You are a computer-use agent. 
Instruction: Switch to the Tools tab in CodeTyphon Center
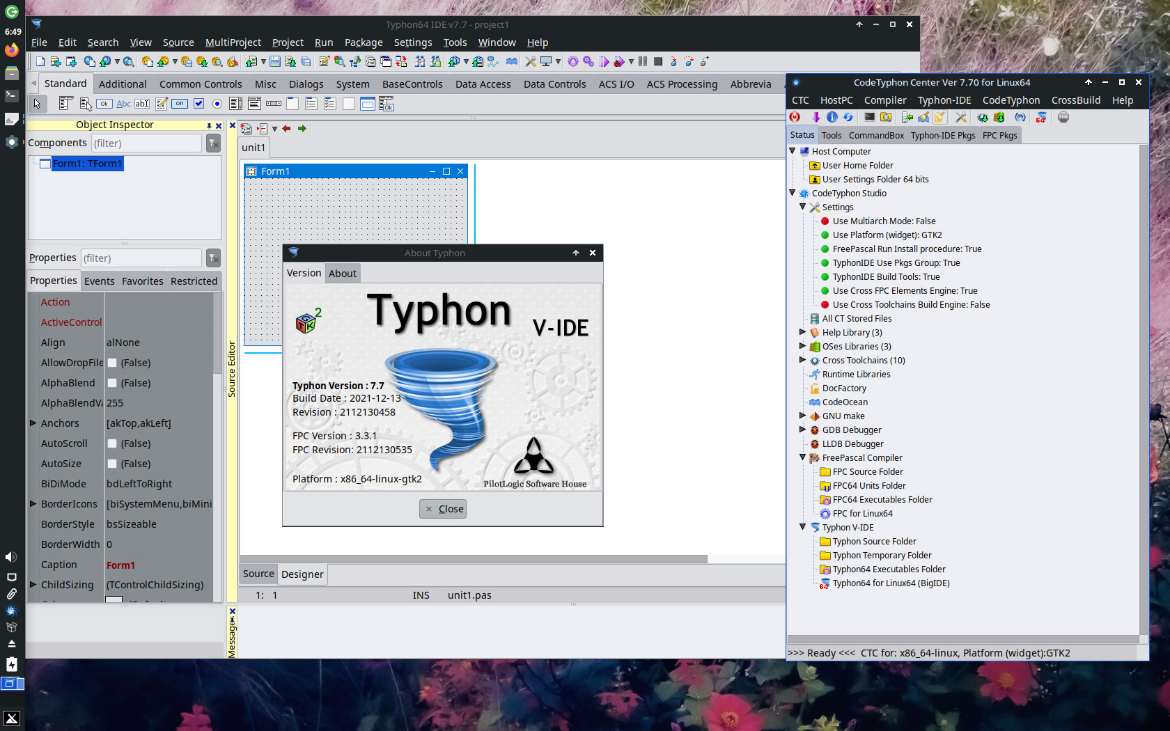(x=831, y=135)
